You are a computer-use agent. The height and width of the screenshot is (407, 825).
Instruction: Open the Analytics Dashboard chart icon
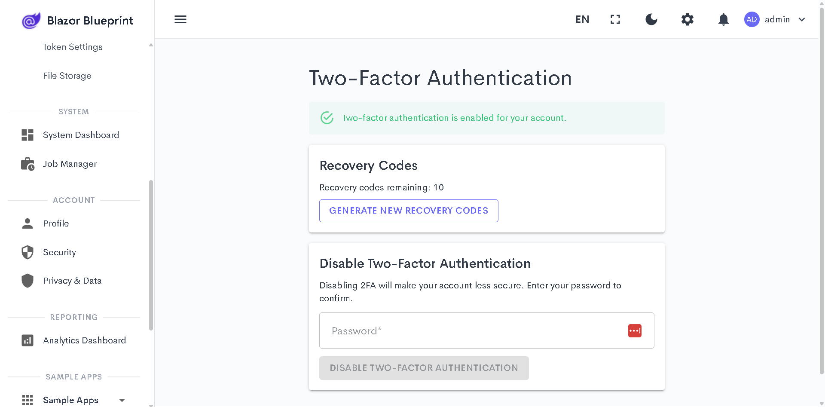[27, 340]
